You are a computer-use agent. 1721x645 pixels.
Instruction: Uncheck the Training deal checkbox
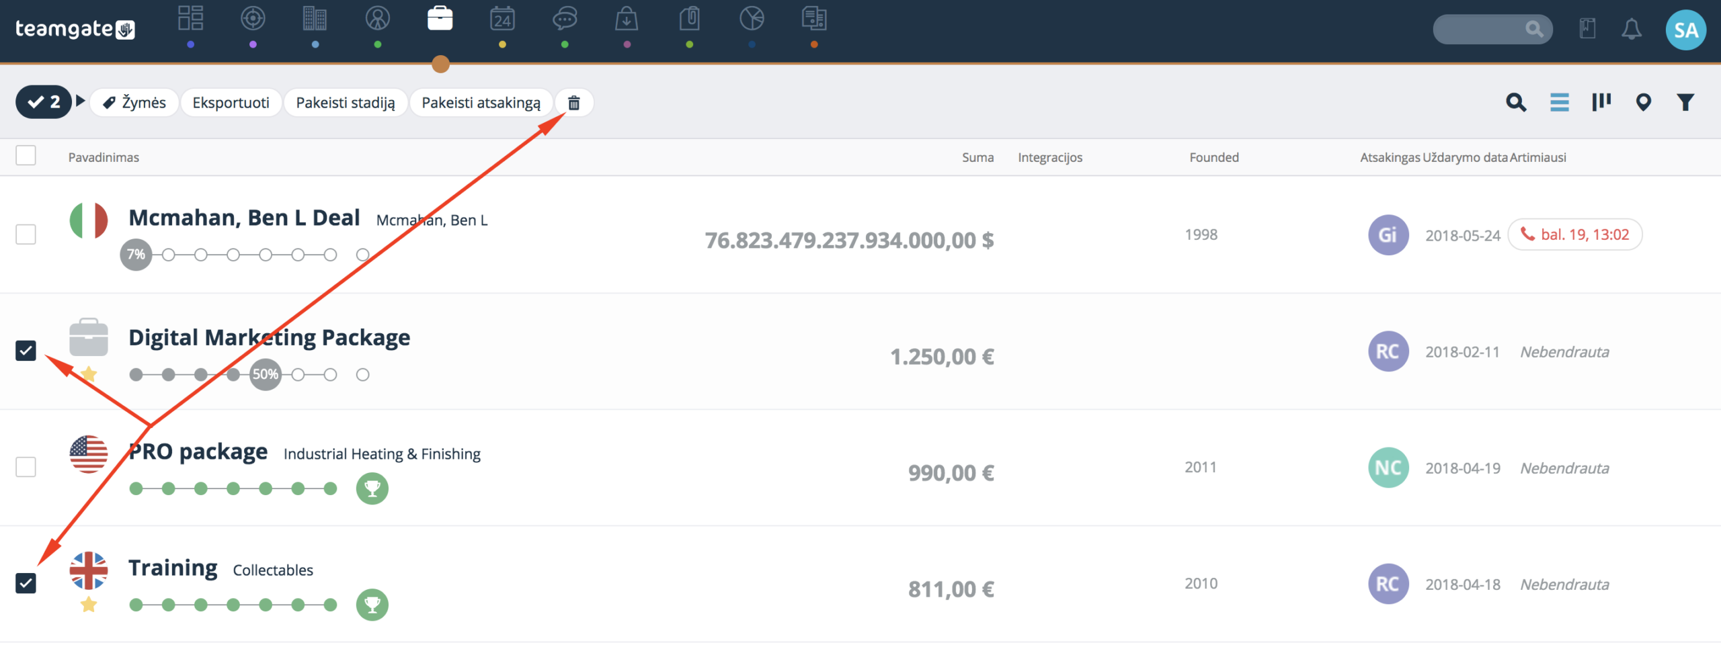point(26,583)
